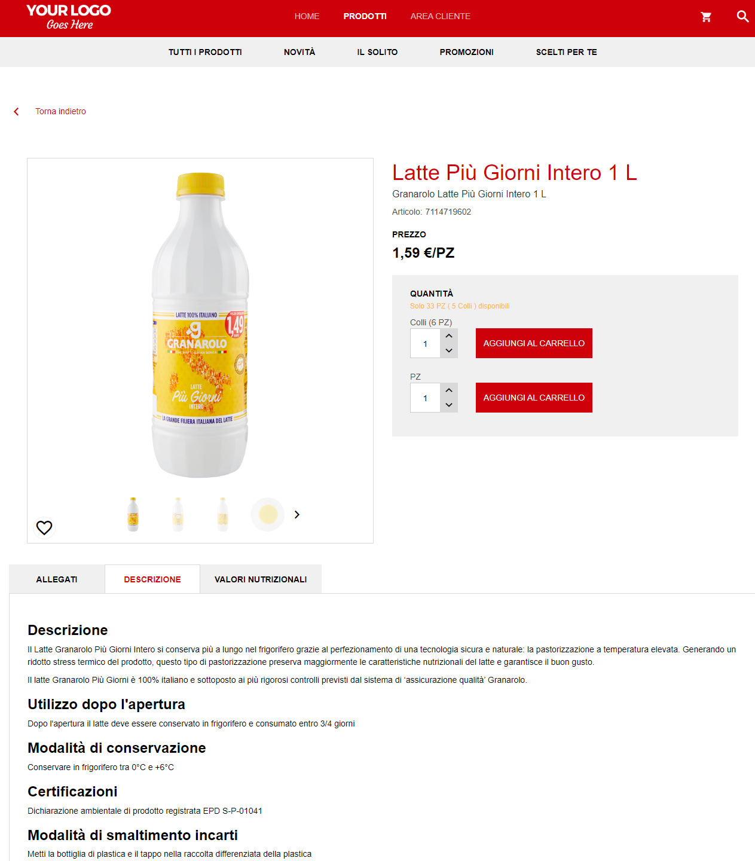This screenshot has width=755, height=861.
Task: Open Promozioni in the category menu
Action: click(466, 52)
